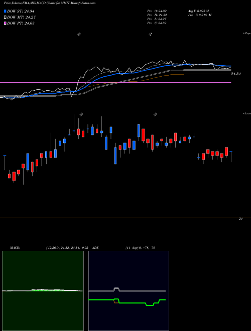The height and width of the screenshot is (331, 251).
Task: Click the 'Pre C: 24.32' close value
Action: click(157, 23)
